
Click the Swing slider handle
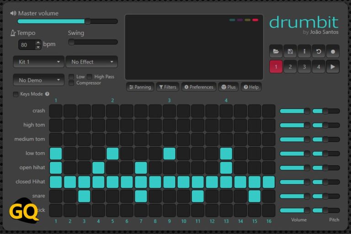point(71,42)
